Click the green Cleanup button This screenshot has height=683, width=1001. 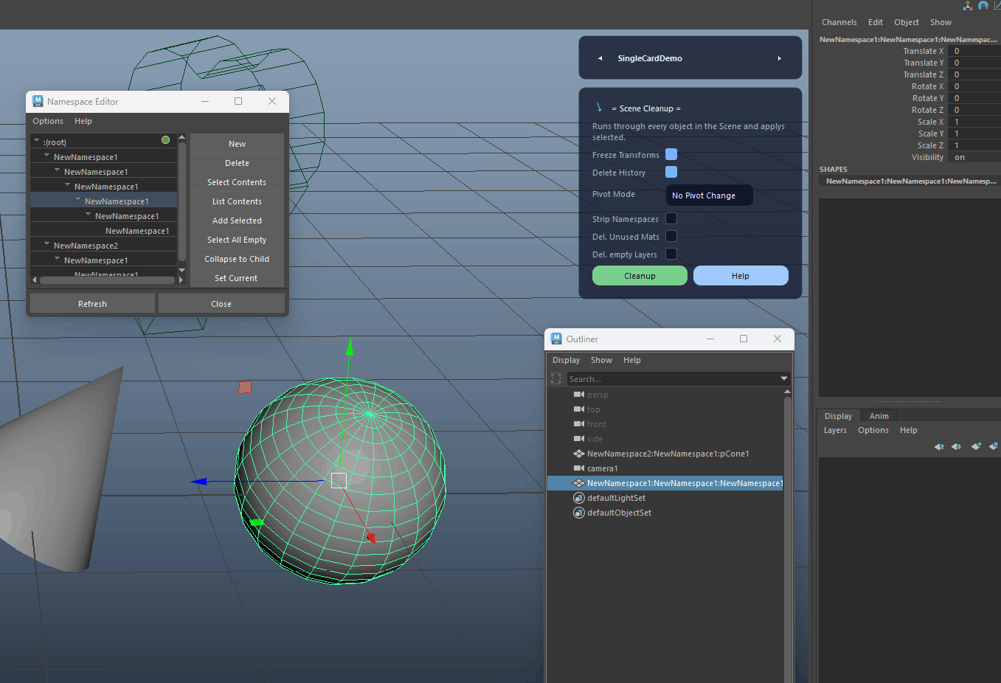(640, 276)
